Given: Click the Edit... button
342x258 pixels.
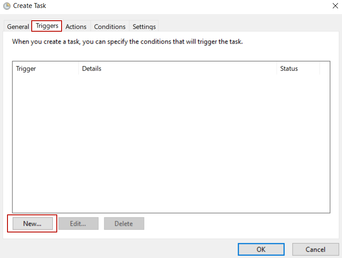Looking at the screenshot, I should tap(78, 224).
